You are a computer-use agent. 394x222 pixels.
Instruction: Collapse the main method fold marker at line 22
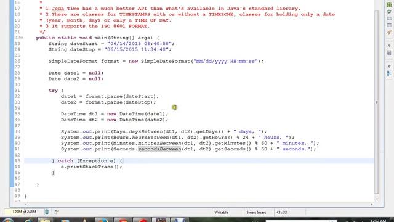[22, 38]
